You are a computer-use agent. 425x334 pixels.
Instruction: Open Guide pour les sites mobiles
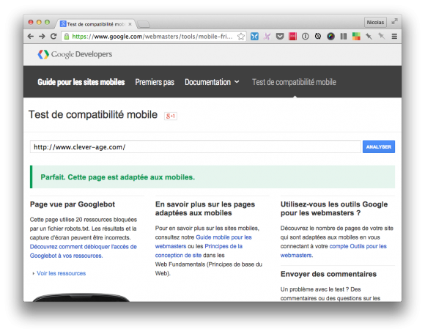pyautogui.click(x=81, y=82)
